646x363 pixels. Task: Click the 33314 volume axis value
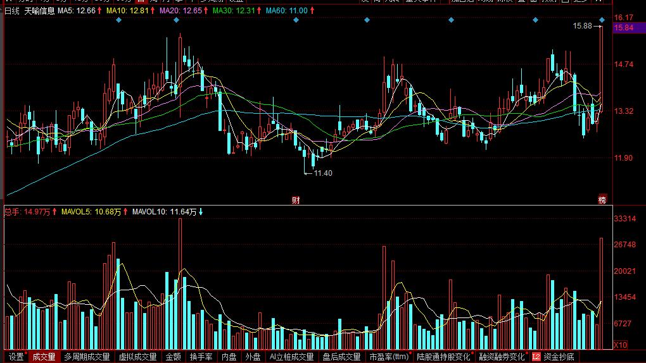coord(624,219)
